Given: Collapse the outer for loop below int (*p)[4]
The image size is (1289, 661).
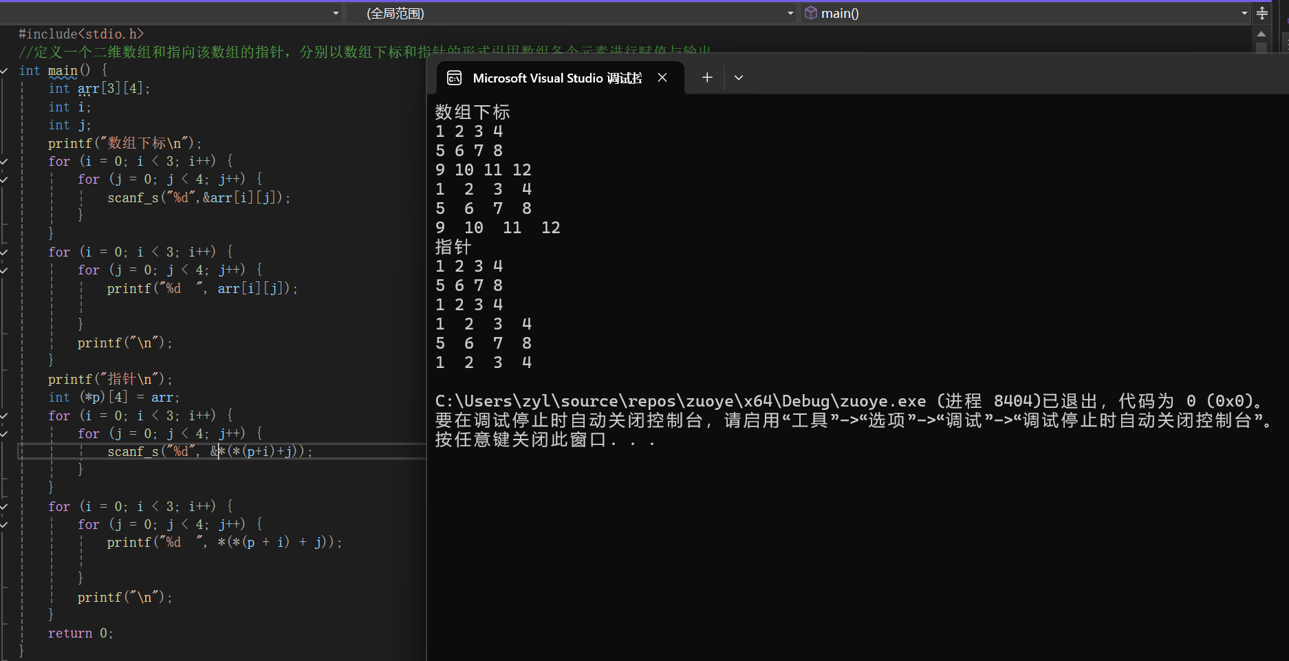Looking at the screenshot, I should [5, 416].
